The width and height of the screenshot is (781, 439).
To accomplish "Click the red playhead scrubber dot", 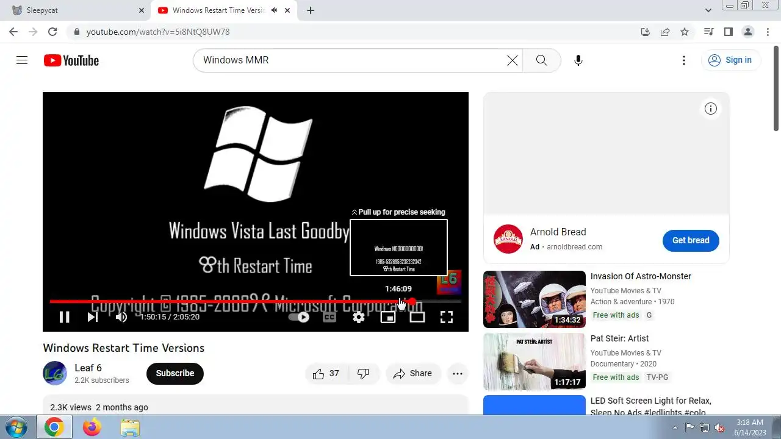I will (412, 301).
